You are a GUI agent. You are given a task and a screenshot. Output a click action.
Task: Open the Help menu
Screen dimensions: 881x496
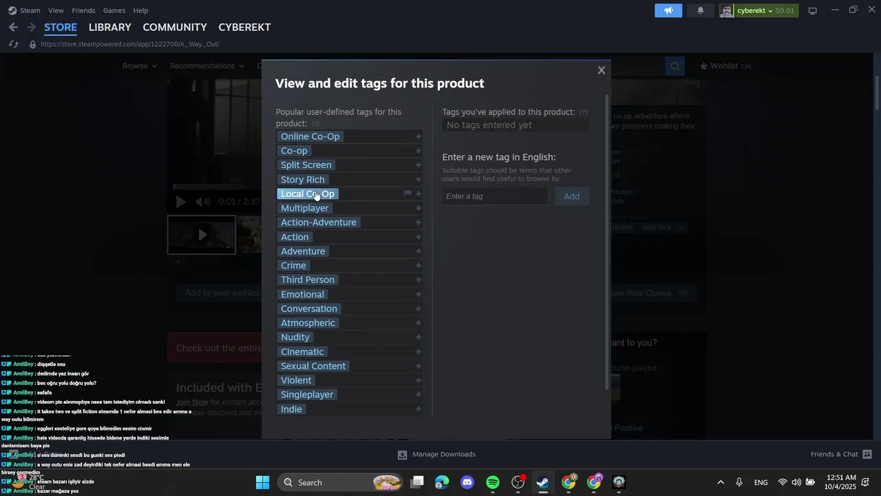[140, 10]
